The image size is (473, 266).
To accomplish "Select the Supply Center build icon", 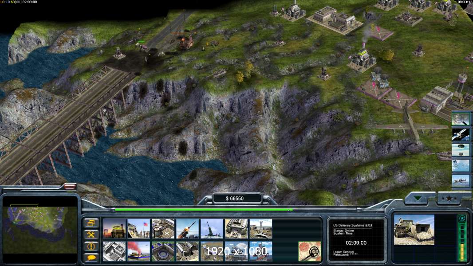I will tap(163, 229).
